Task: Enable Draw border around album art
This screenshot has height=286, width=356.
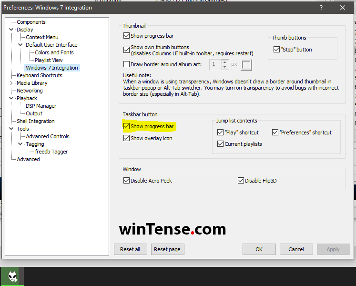Action: [126, 64]
